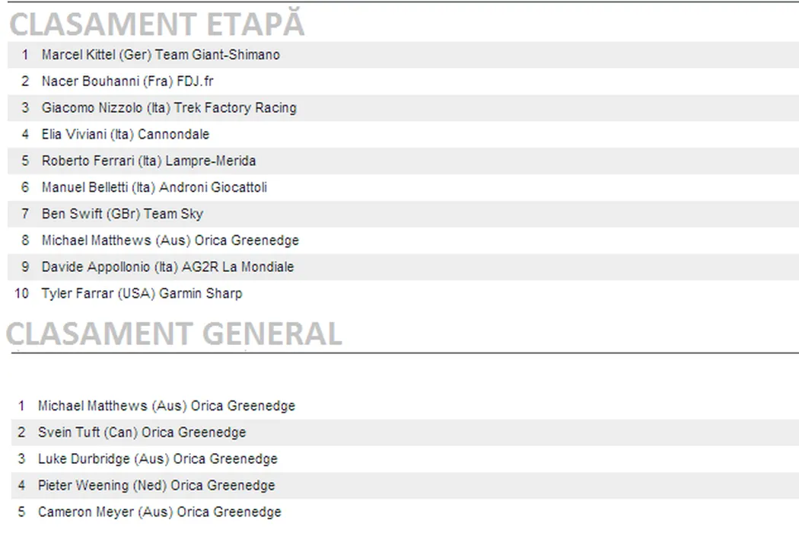The image size is (799, 533).
Task: Click Davide Appollonio AG2R La Mondiale
Action: click(167, 267)
